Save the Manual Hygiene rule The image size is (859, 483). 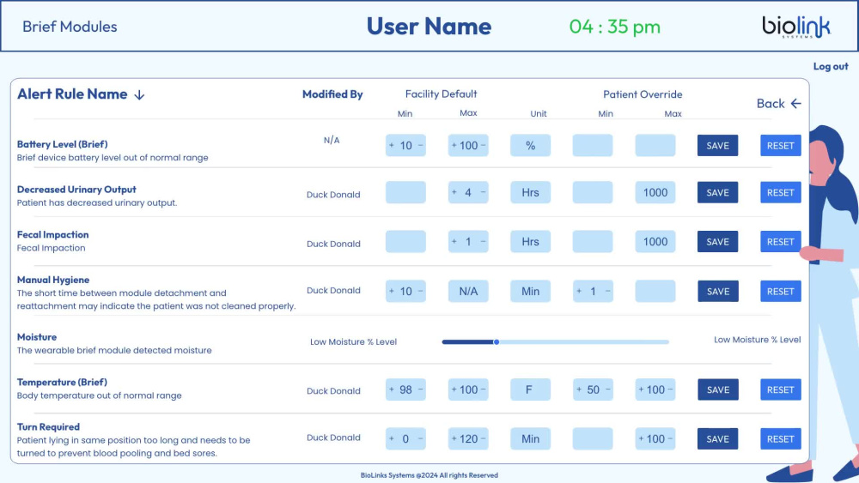point(717,292)
